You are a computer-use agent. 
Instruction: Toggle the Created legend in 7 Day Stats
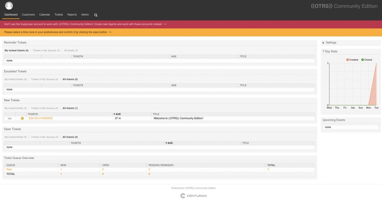(x=352, y=59)
